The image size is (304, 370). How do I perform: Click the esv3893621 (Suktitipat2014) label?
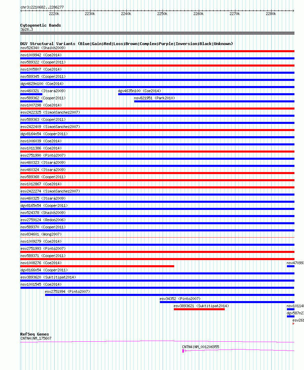201,306
